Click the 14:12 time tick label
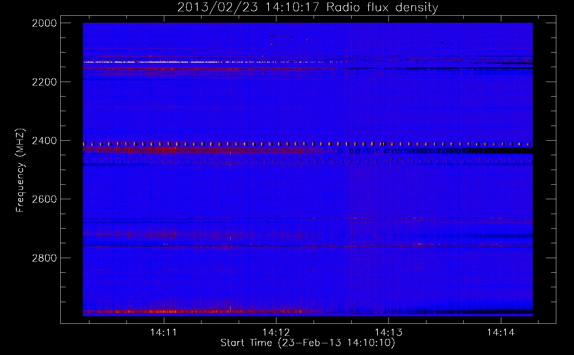Viewport: 574px width, 355px height. (x=276, y=333)
